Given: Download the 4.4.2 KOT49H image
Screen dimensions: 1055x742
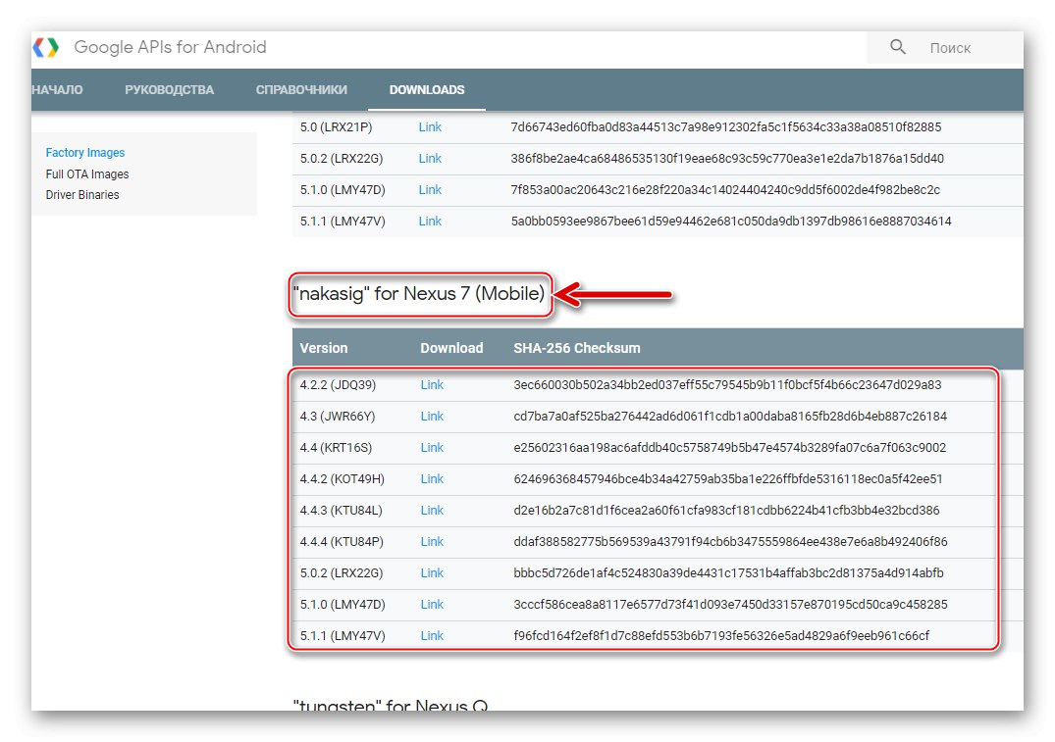Looking at the screenshot, I should click(432, 478).
